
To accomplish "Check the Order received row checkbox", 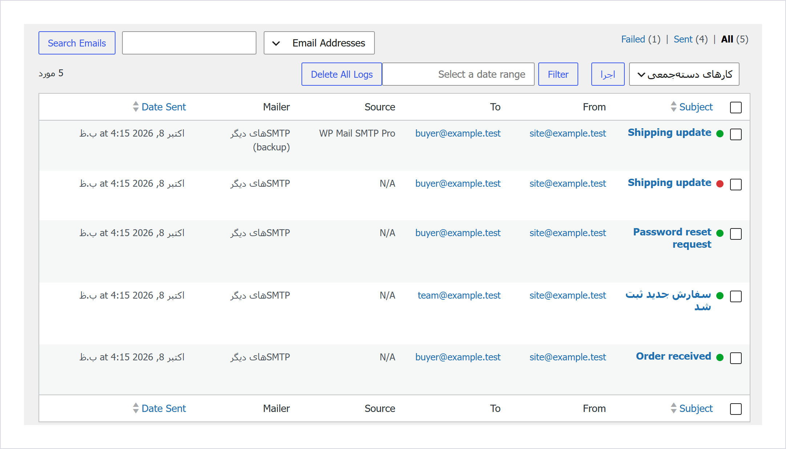I will (x=736, y=358).
